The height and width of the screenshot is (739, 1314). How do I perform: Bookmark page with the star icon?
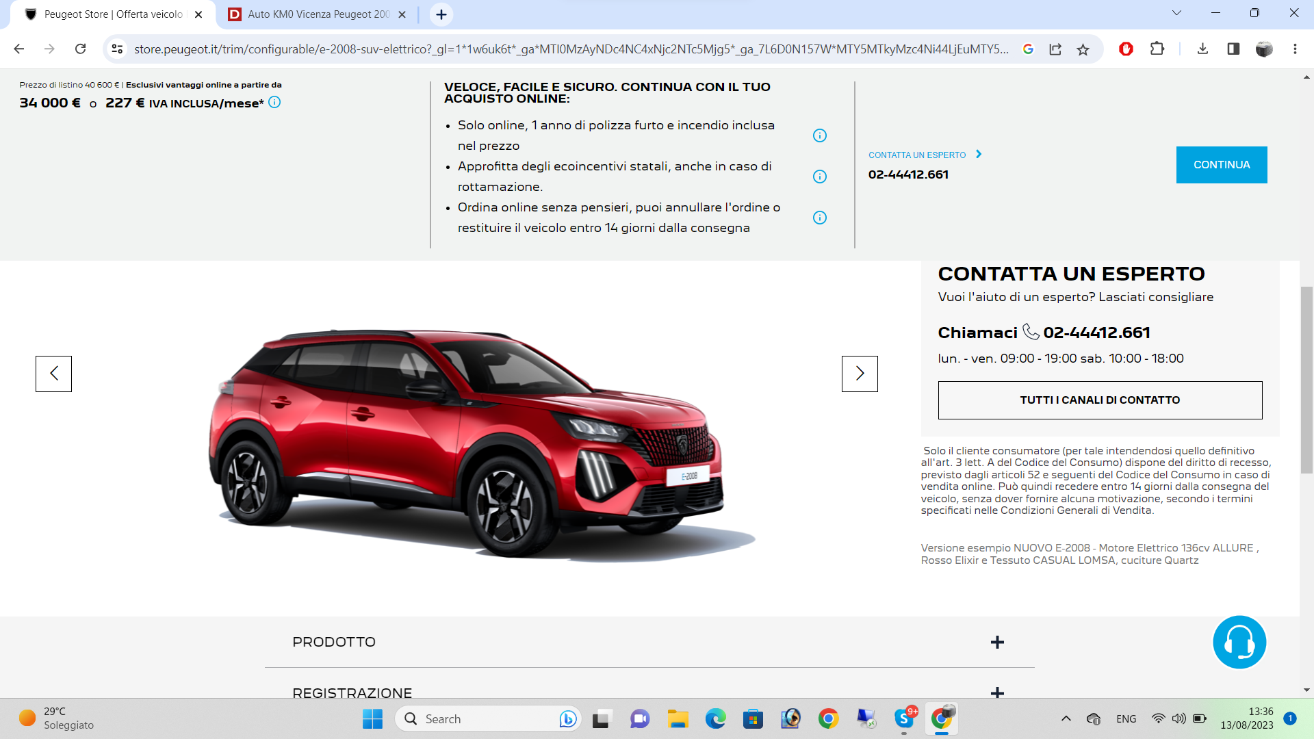1083,49
